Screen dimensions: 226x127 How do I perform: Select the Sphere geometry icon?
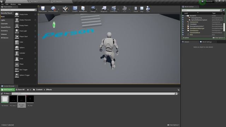pyautogui.click(x=17, y=48)
